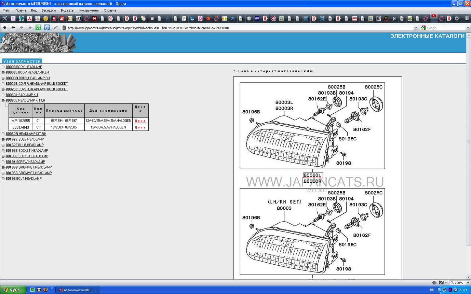Expand the 80060 HEADLAMP KIT node
471x294 pixels.
3,95
